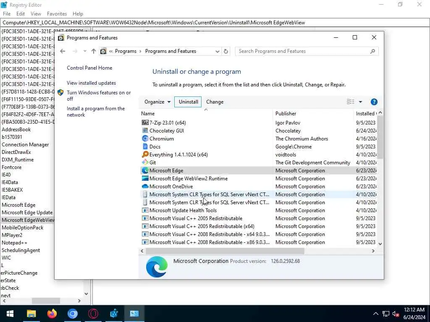Click the Search Programs and Features field
Viewport: 430px width, 322px height.
tap(307, 51)
